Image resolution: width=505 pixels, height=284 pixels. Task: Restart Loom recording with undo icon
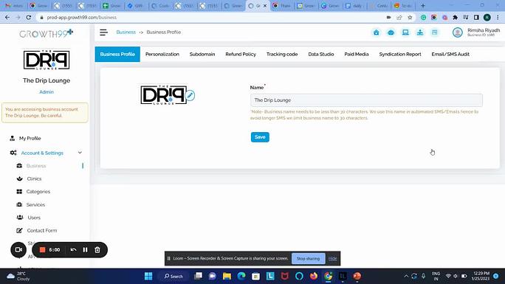73,249
